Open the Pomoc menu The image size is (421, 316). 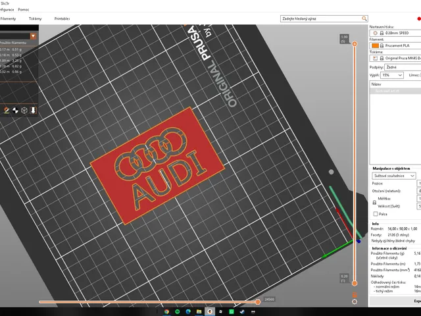point(24,9)
